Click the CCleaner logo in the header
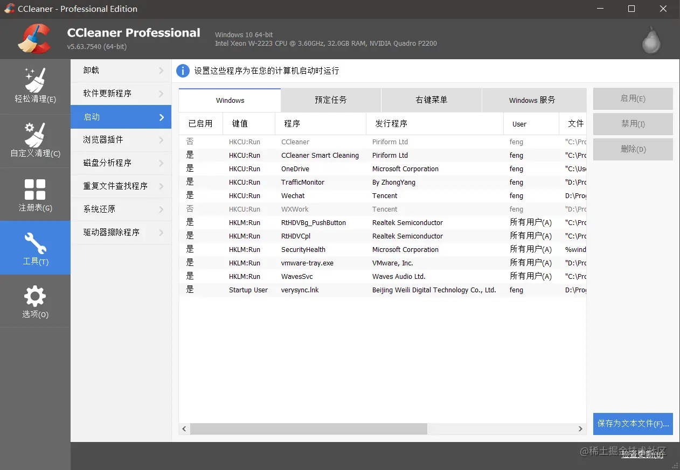 point(34,39)
